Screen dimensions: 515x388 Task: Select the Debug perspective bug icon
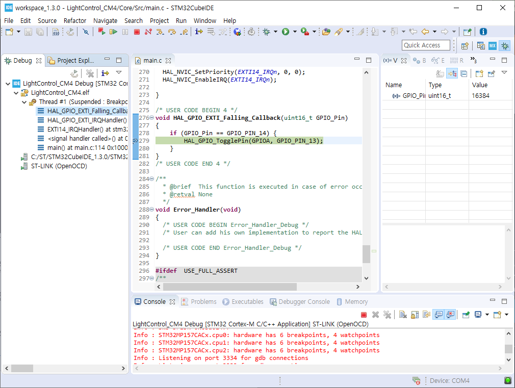tap(504, 46)
